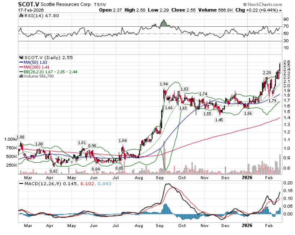Click the red MA(200) legend line swatch
This screenshot has height=235, width=295.
(21, 67)
